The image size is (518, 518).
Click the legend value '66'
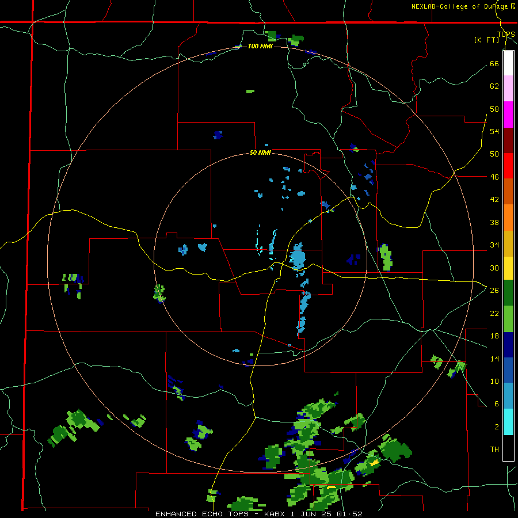[x=494, y=63]
